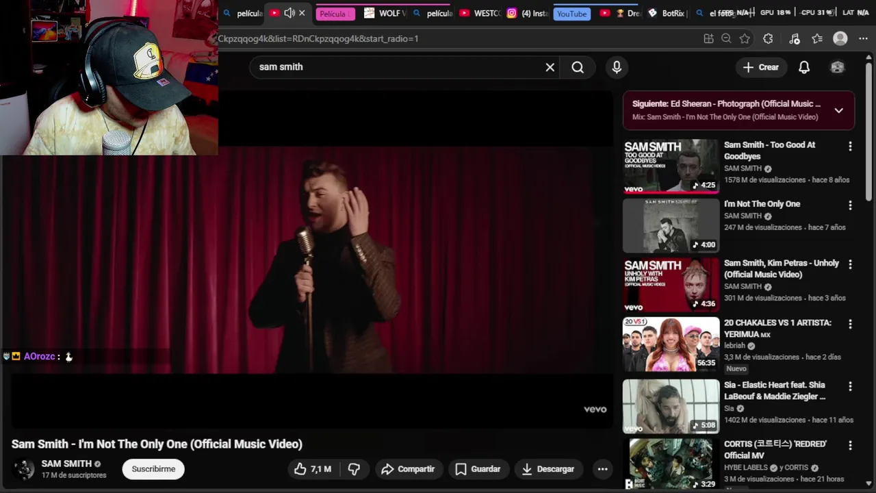The height and width of the screenshot is (493, 876).
Task: Click the search magnifier button
Action: pyautogui.click(x=578, y=67)
